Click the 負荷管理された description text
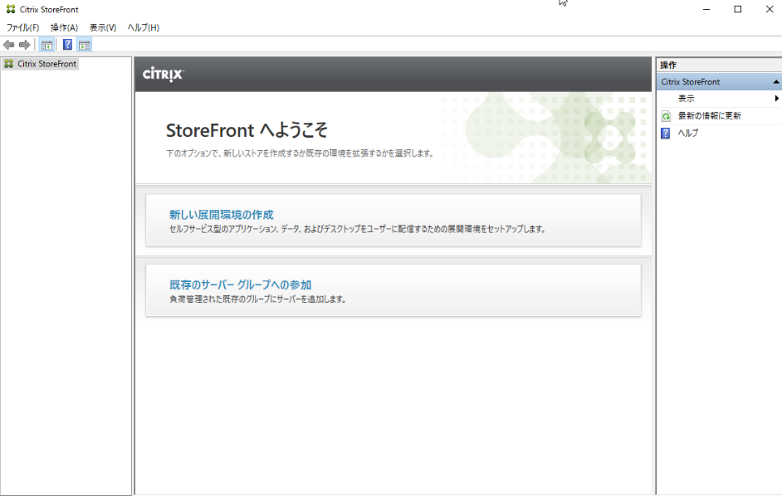This screenshot has width=782, height=496. coord(258,299)
